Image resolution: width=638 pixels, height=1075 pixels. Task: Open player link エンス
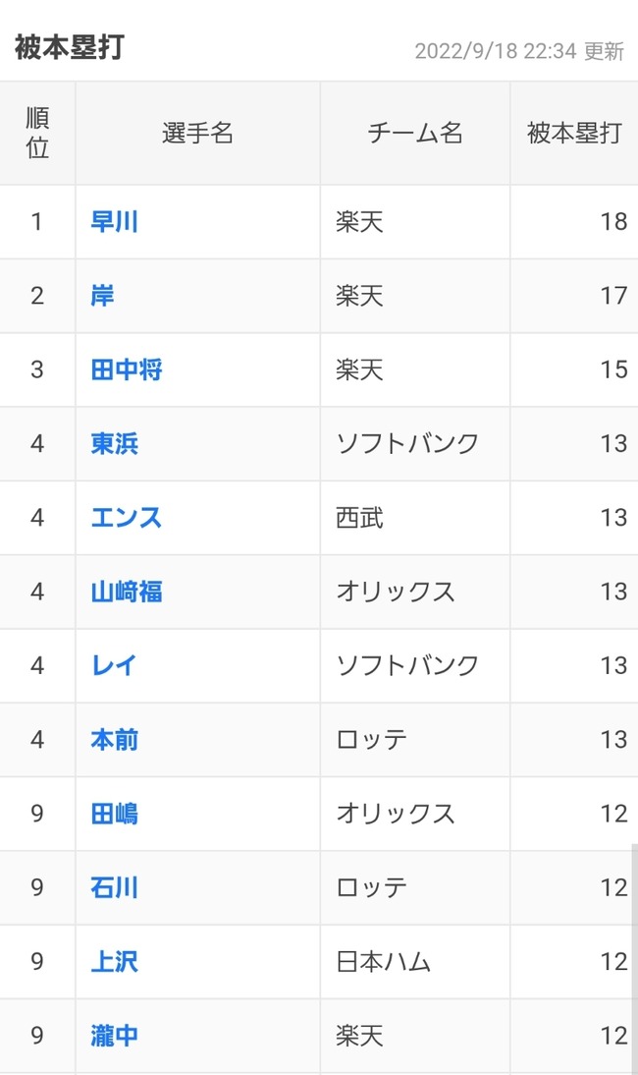tap(127, 518)
